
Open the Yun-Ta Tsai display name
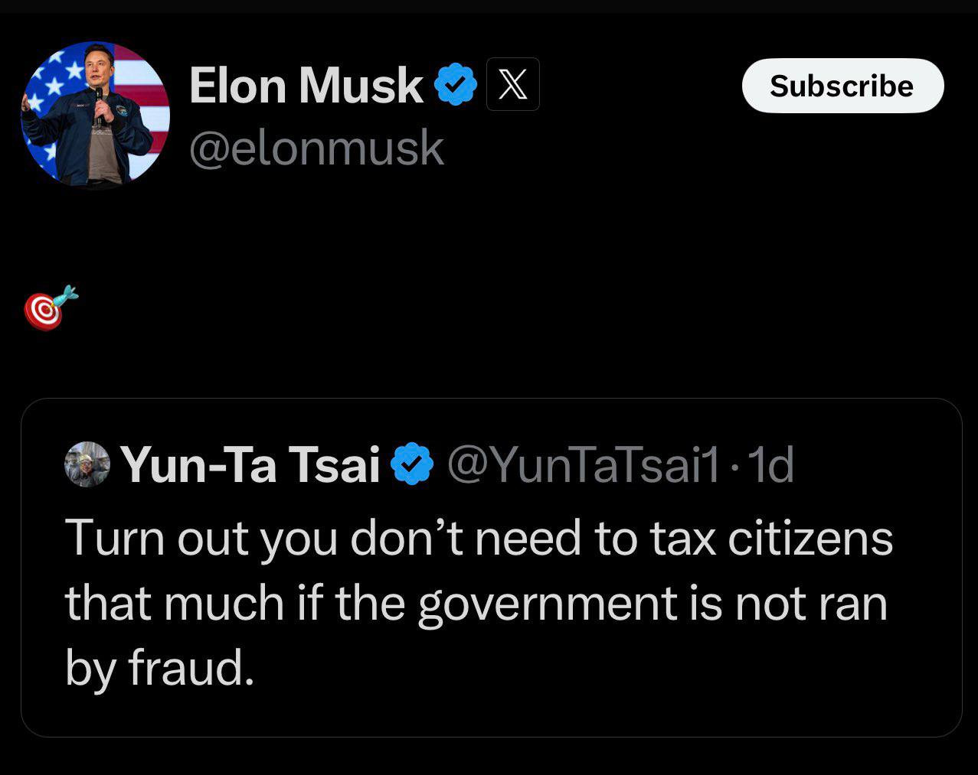coord(250,464)
